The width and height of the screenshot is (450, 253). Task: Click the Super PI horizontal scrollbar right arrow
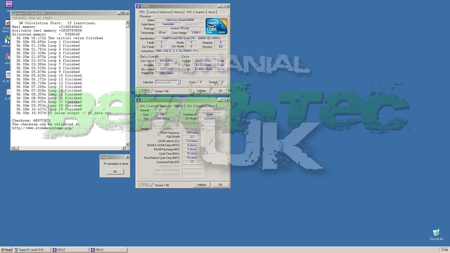tap(124, 148)
